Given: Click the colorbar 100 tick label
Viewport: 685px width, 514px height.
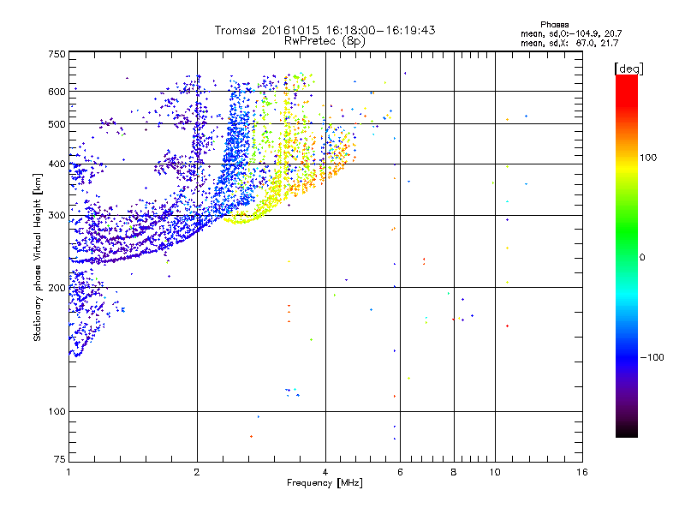Looking at the screenshot, I should (648, 158).
